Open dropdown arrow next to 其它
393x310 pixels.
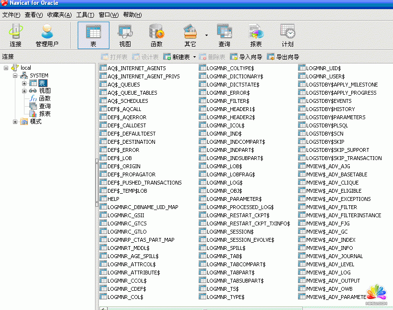(206, 35)
